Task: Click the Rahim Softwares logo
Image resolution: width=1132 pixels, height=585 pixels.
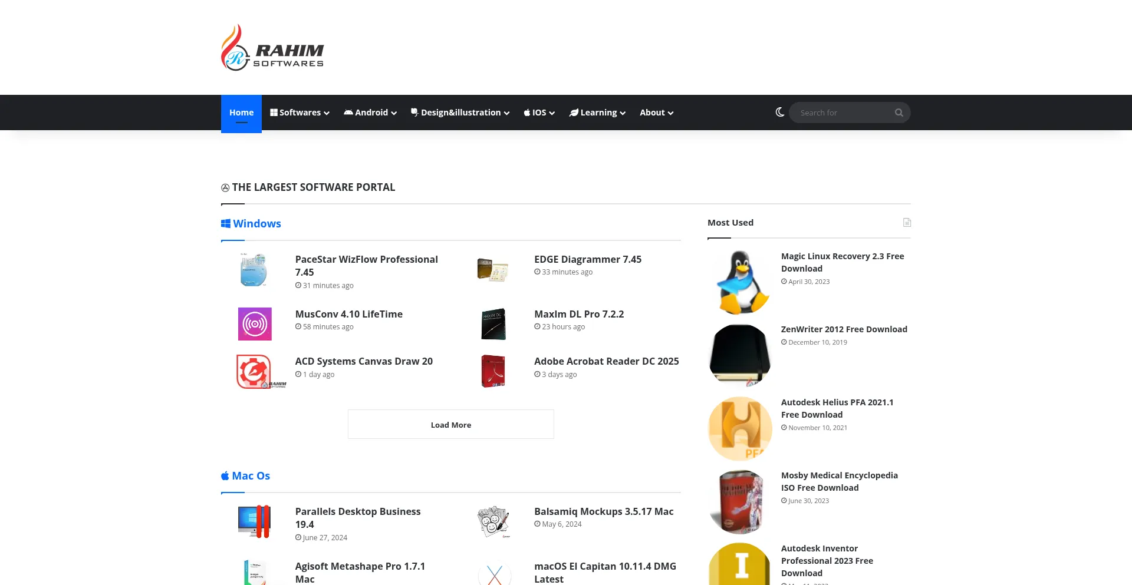Action: click(x=272, y=47)
